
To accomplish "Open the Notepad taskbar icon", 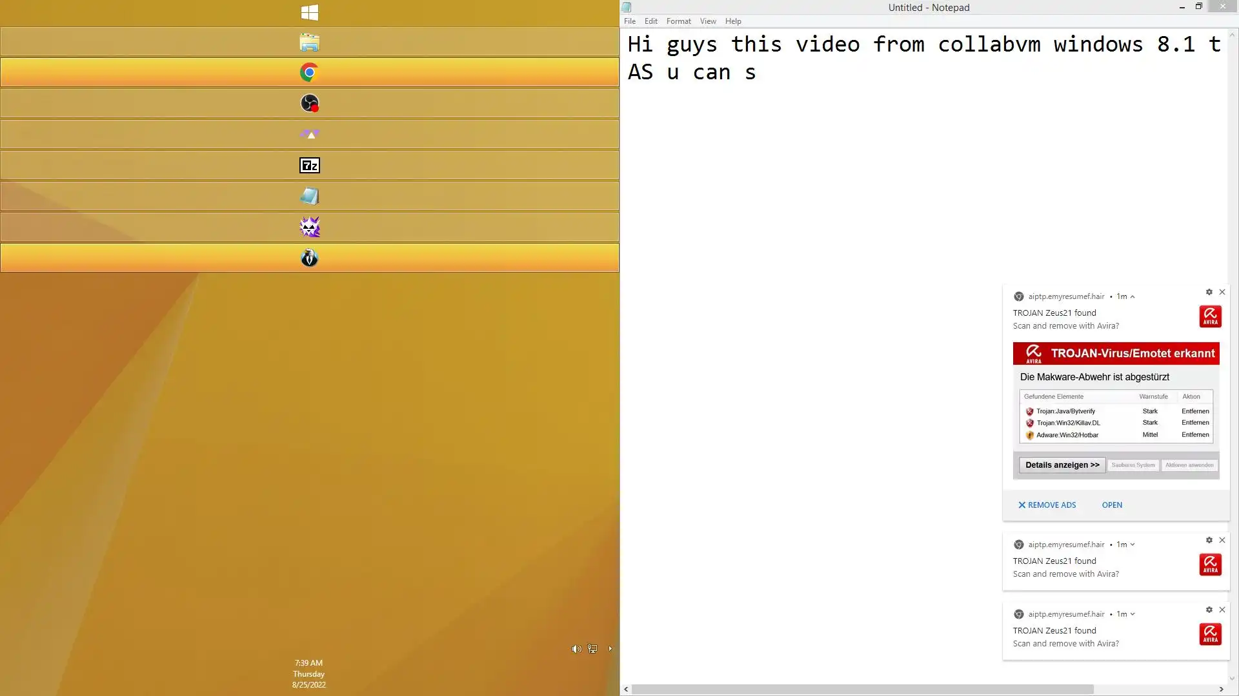I will tap(309, 196).
